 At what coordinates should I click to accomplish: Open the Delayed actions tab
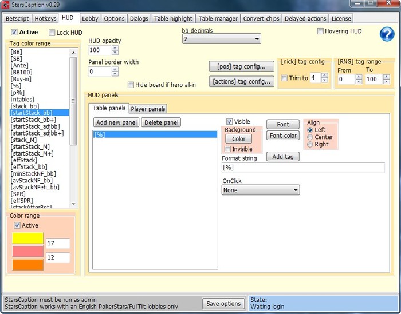[305, 19]
